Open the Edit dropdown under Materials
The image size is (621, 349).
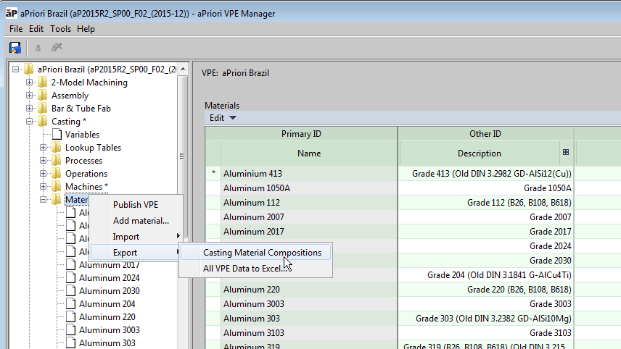pos(222,117)
